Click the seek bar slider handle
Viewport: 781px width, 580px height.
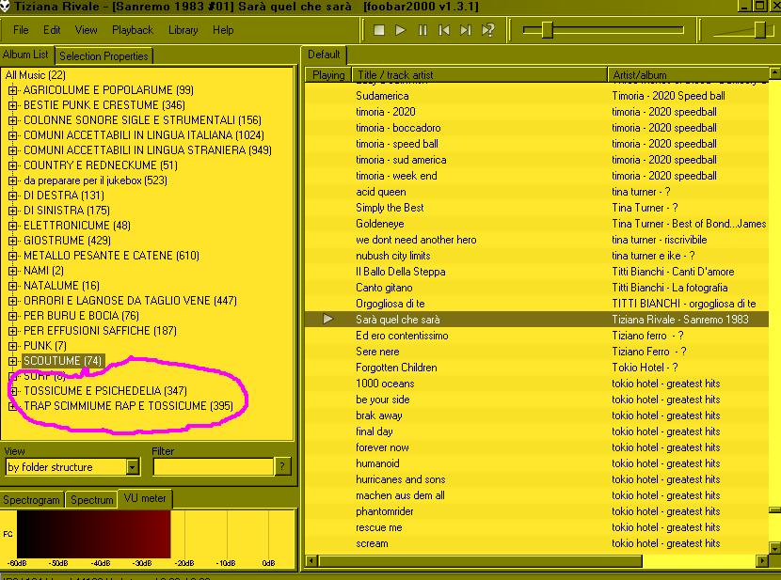[x=548, y=30]
